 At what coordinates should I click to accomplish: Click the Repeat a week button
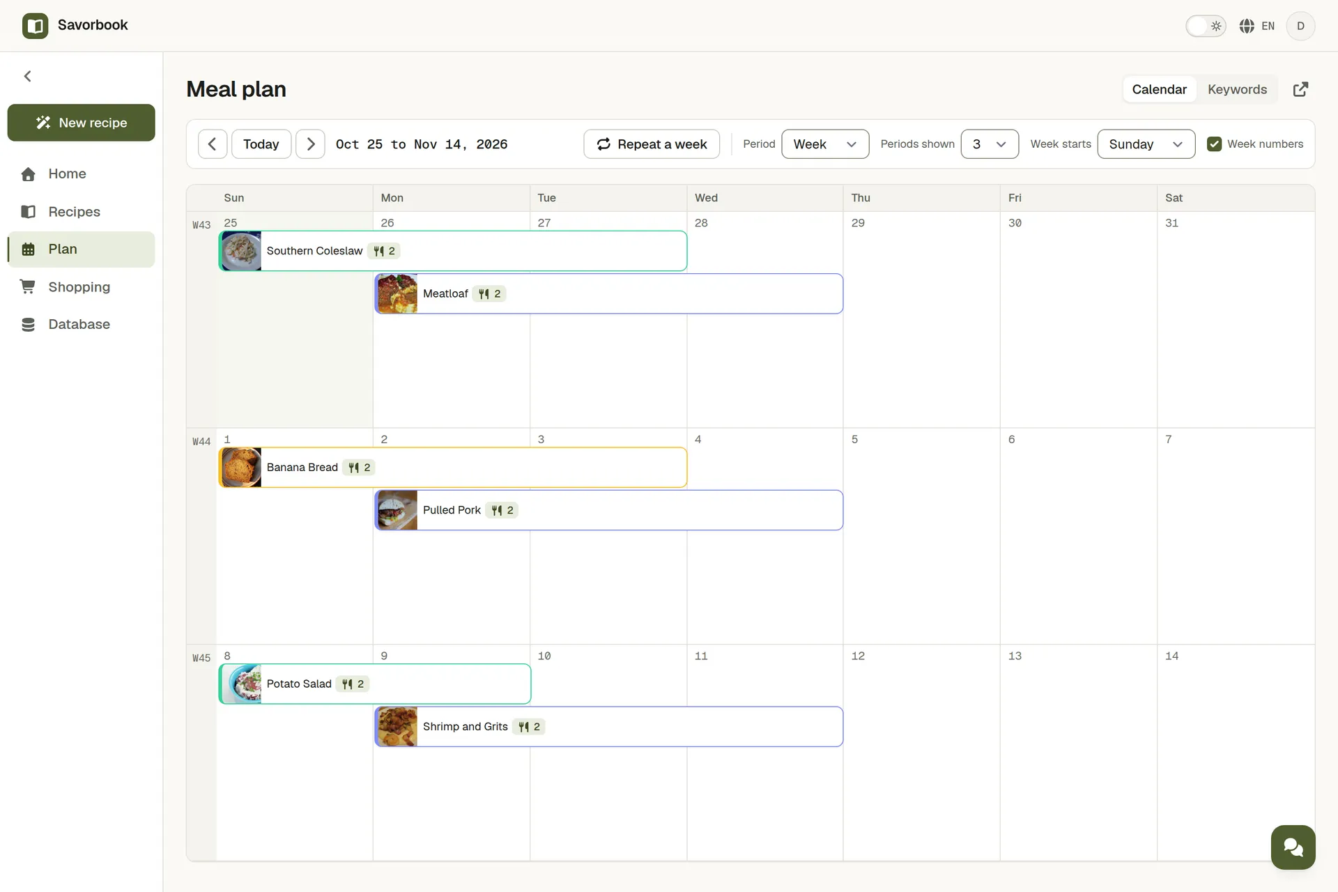pyautogui.click(x=652, y=144)
